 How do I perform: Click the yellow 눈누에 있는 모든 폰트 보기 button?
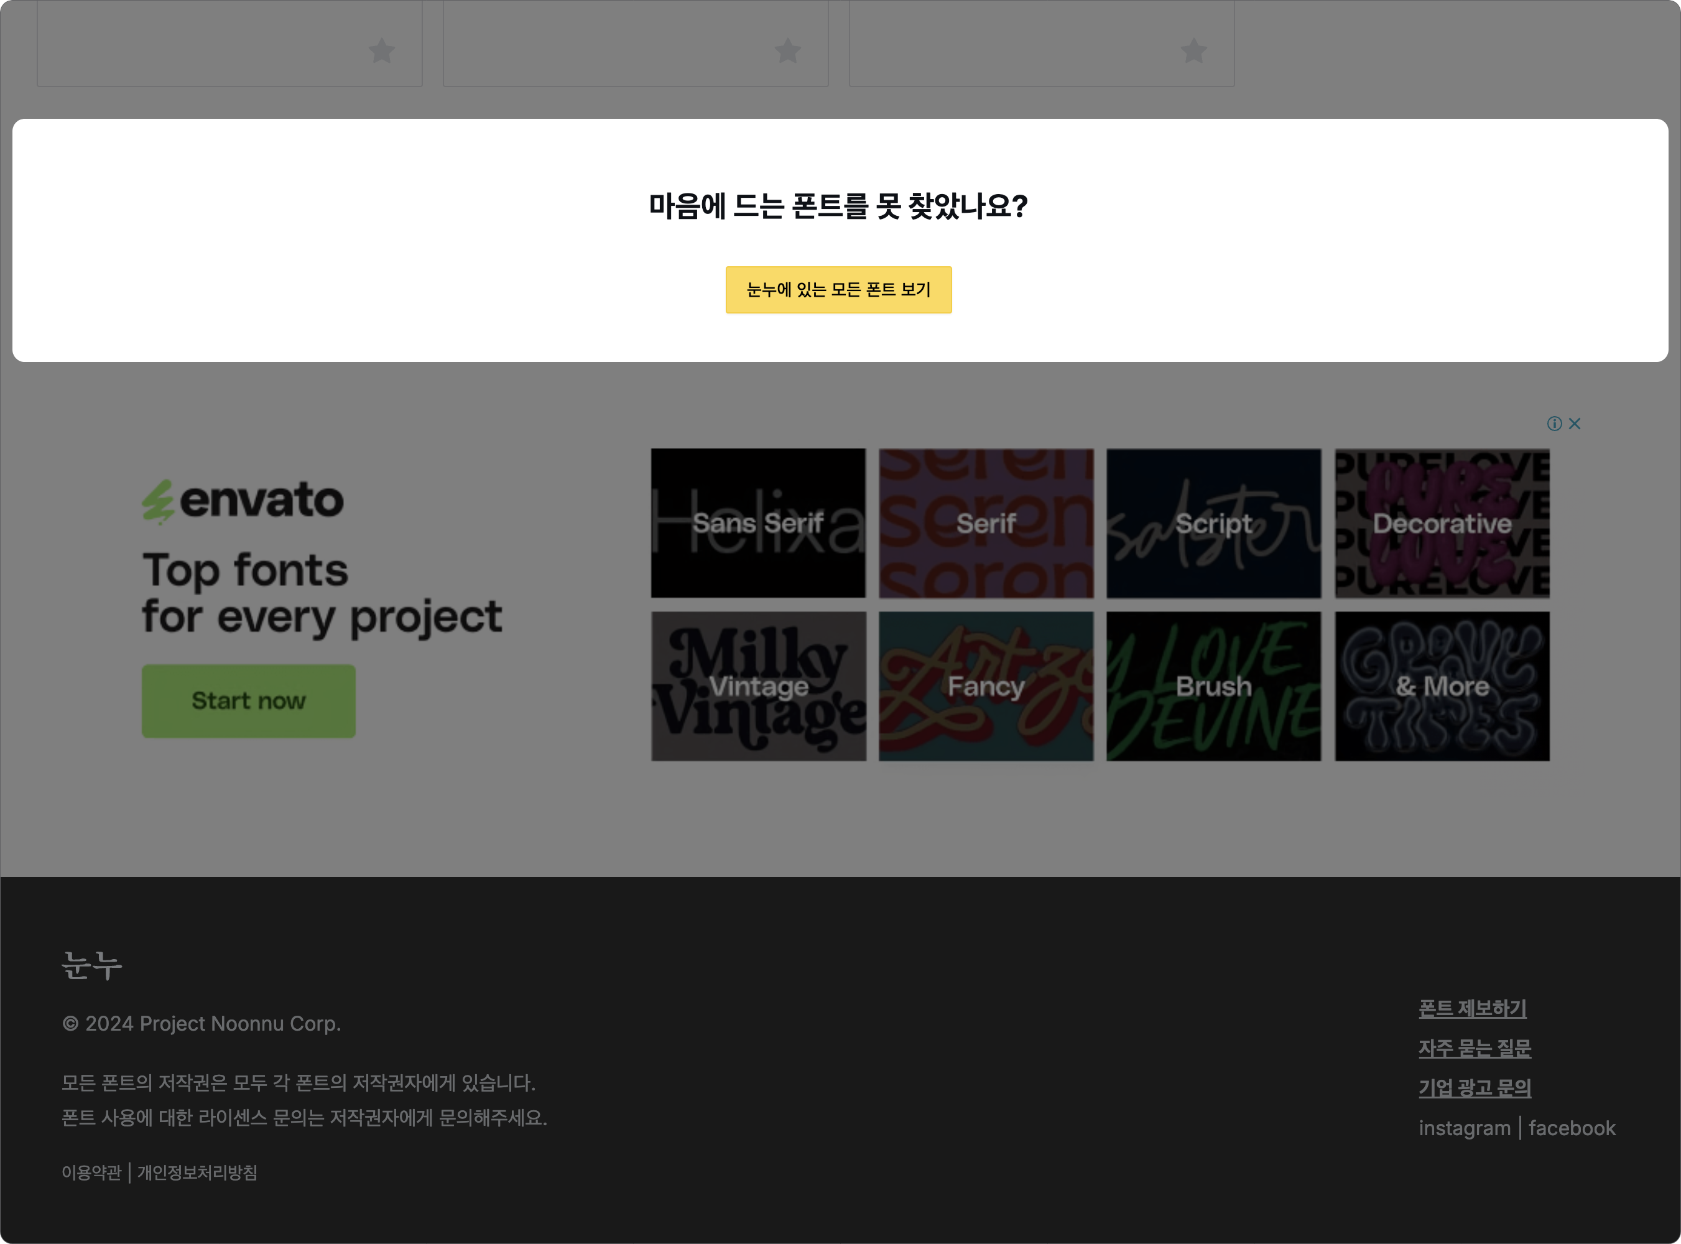838,290
